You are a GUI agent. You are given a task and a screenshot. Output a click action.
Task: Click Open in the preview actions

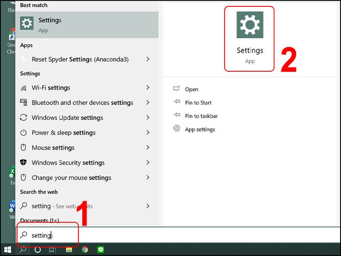(x=191, y=89)
